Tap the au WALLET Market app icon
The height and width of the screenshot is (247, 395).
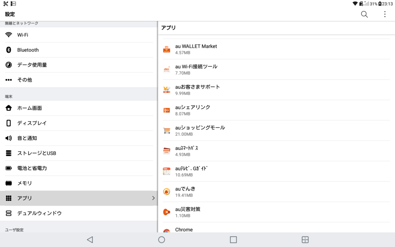pos(167,49)
